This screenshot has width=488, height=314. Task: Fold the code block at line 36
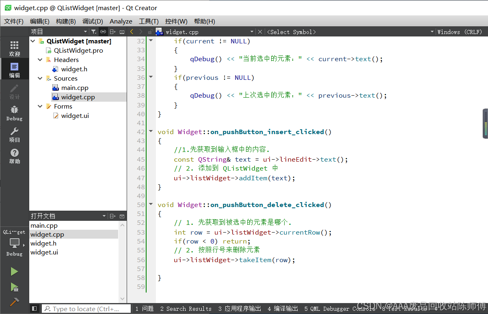point(151,77)
